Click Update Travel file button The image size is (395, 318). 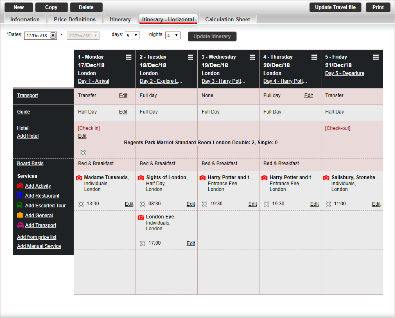(335, 7)
